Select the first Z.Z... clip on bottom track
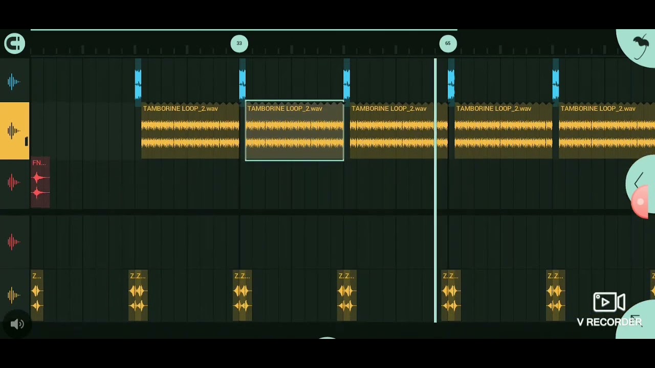 pyautogui.click(x=37, y=296)
